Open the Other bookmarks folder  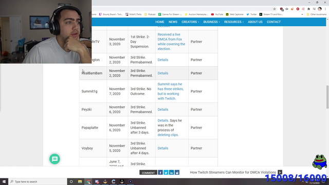(x=317, y=14)
